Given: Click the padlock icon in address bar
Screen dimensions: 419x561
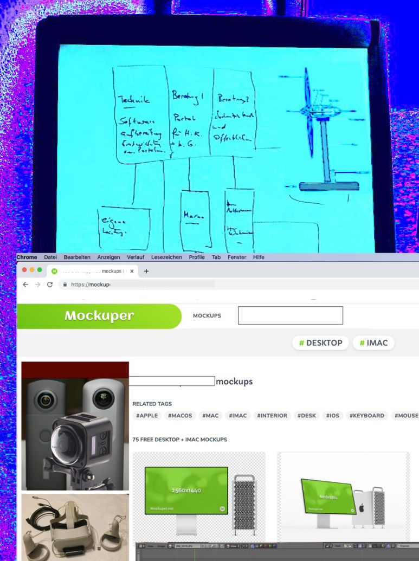Looking at the screenshot, I should pos(65,285).
